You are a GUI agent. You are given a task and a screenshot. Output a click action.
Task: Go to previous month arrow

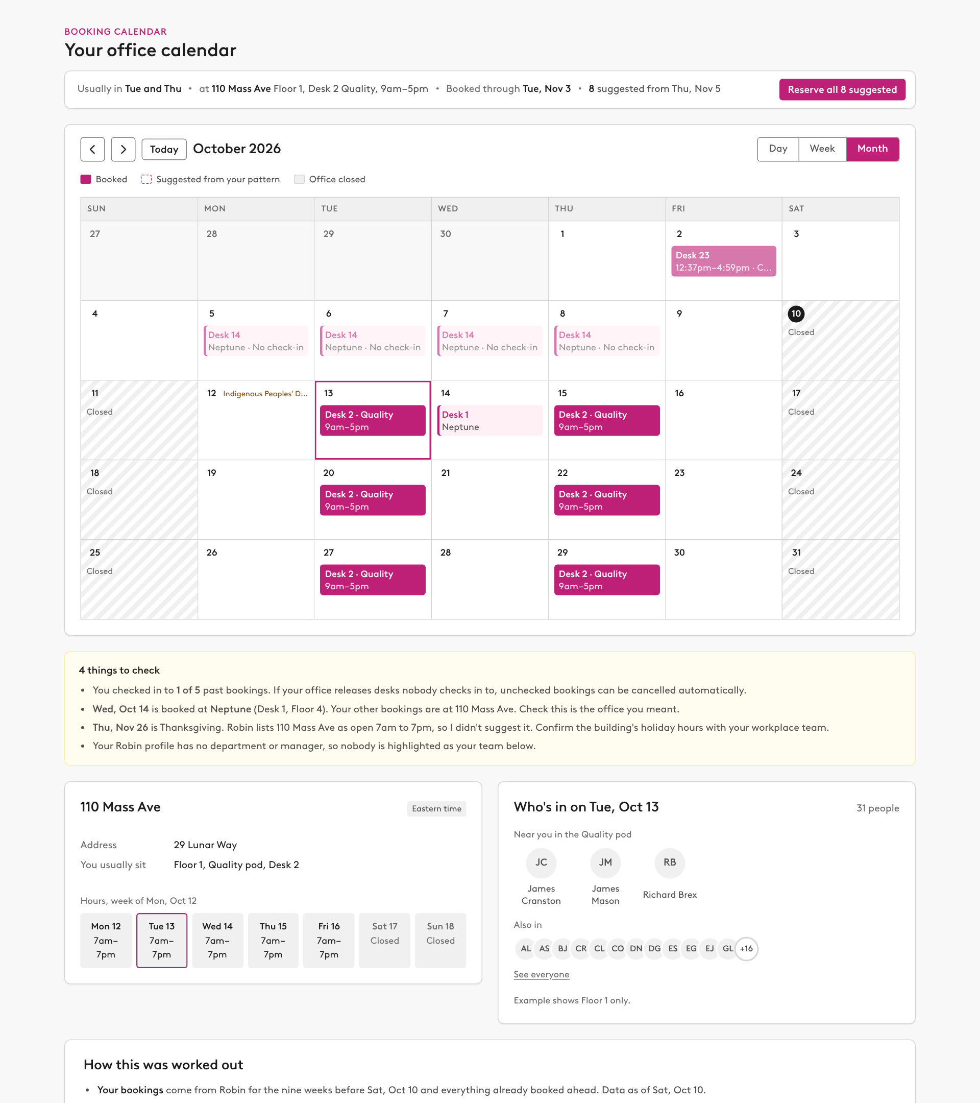92,149
